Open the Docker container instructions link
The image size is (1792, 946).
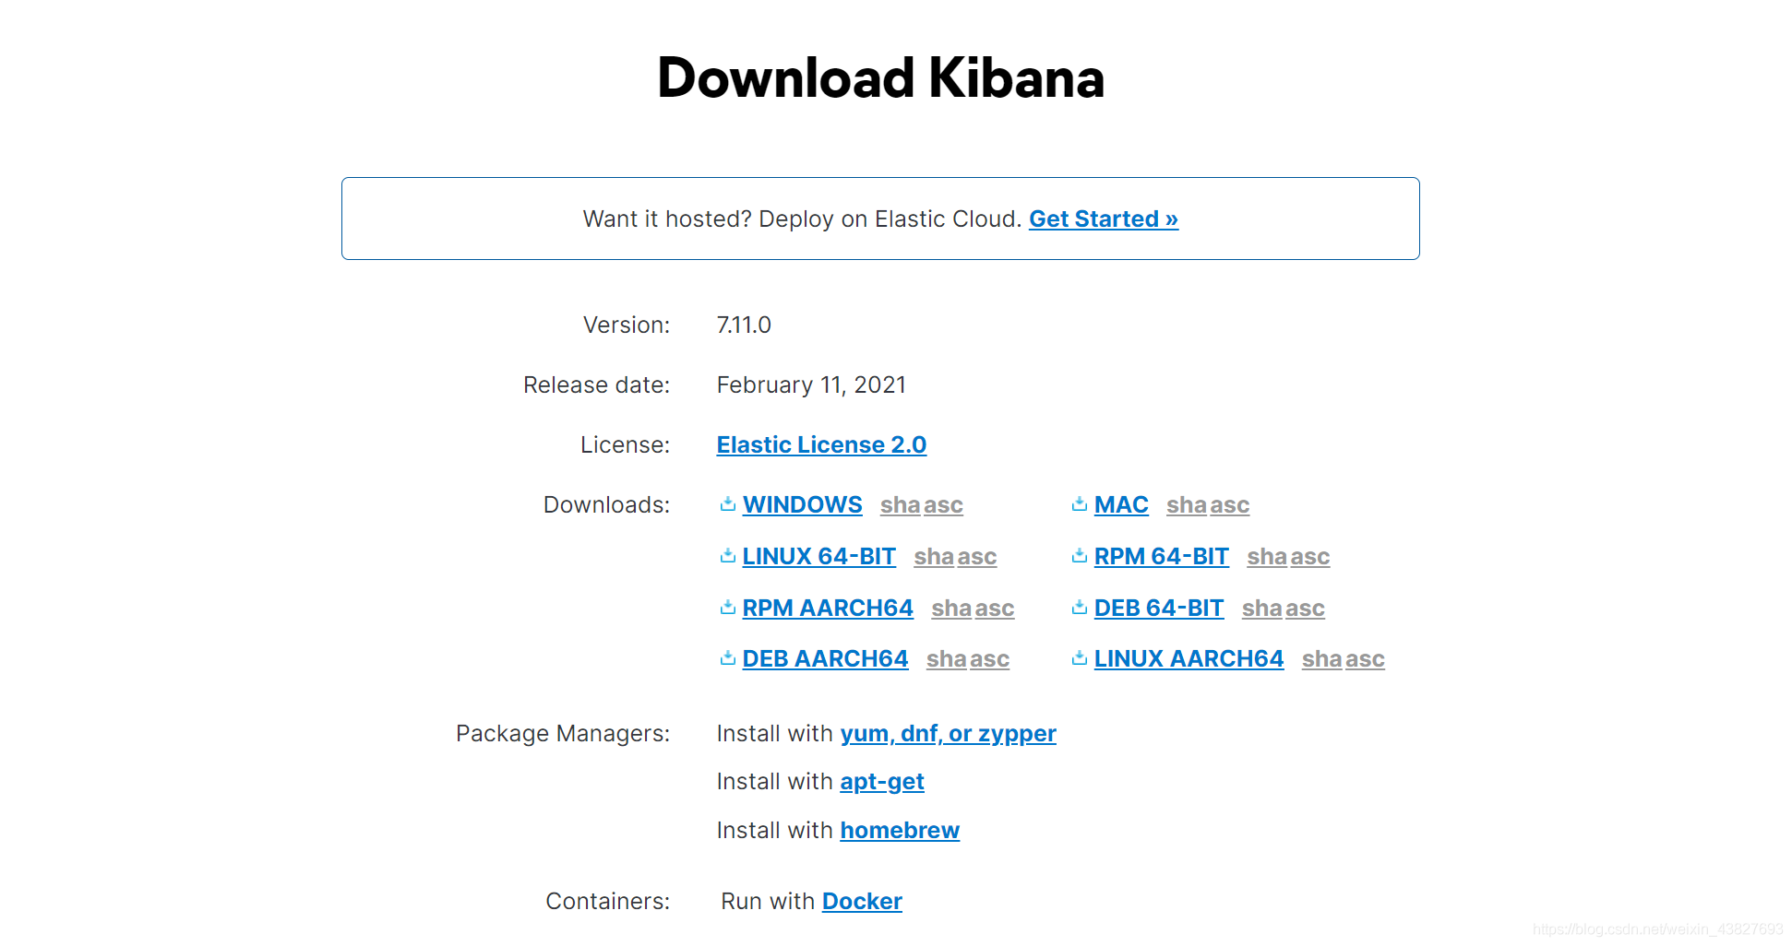(862, 901)
